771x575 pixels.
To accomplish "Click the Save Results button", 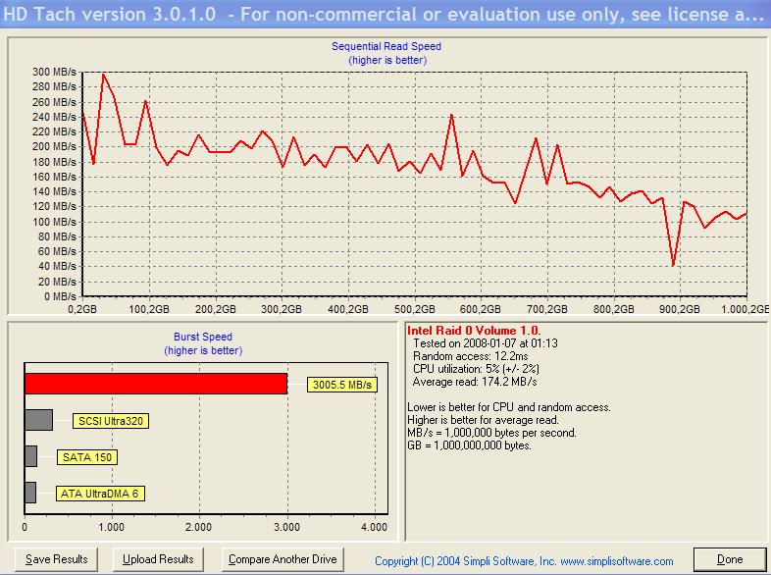I will [56, 559].
